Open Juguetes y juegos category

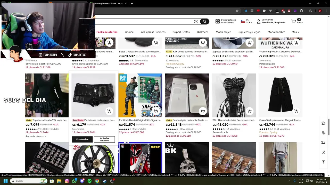coord(249,32)
